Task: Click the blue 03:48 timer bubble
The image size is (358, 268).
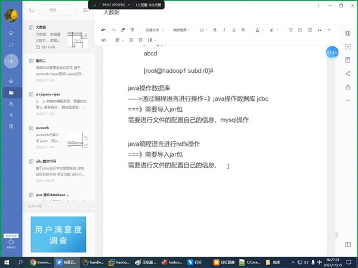Action: tap(332, 52)
